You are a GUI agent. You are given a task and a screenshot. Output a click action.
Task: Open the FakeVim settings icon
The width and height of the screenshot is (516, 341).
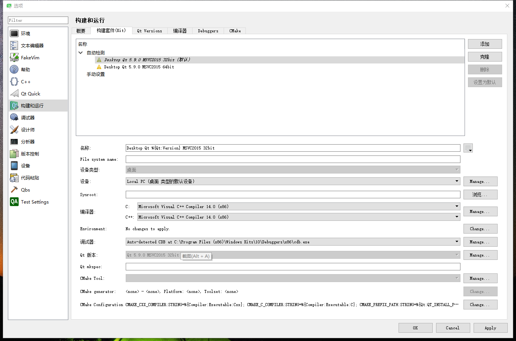click(14, 57)
